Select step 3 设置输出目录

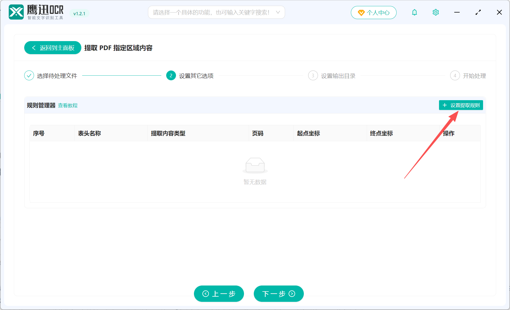coord(332,76)
